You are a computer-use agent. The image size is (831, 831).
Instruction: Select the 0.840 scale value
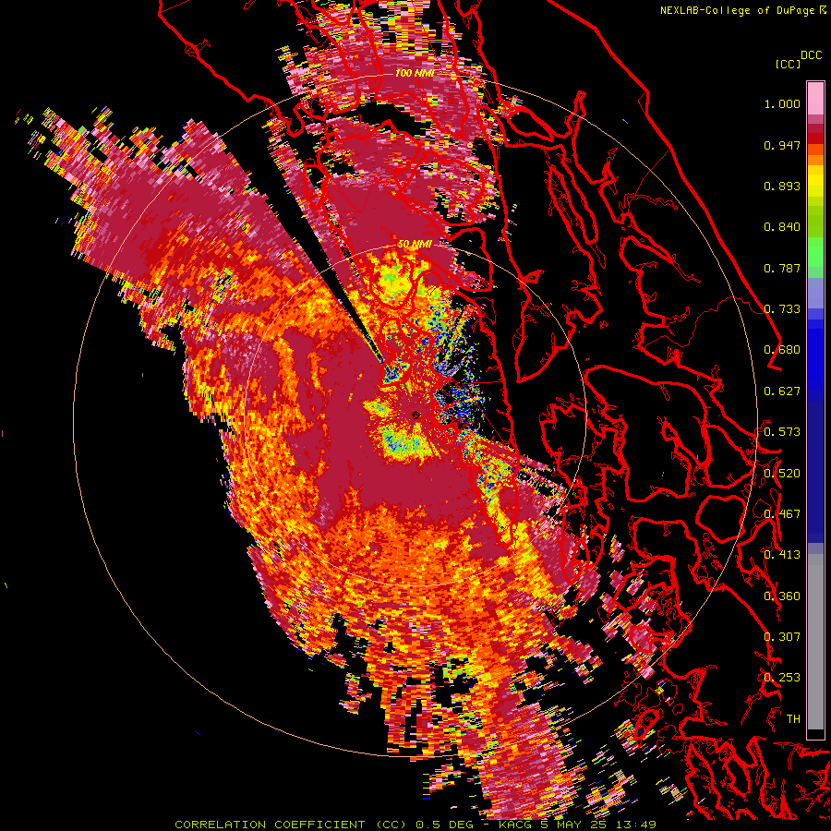pos(782,227)
